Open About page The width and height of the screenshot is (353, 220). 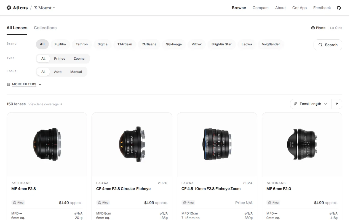click(280, 8)
